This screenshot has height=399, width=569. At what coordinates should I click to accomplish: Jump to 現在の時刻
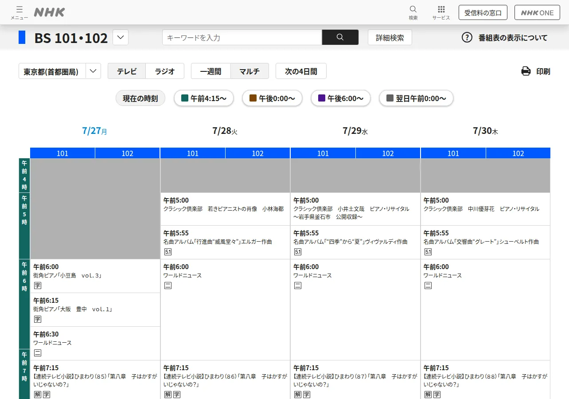point(140,98)
